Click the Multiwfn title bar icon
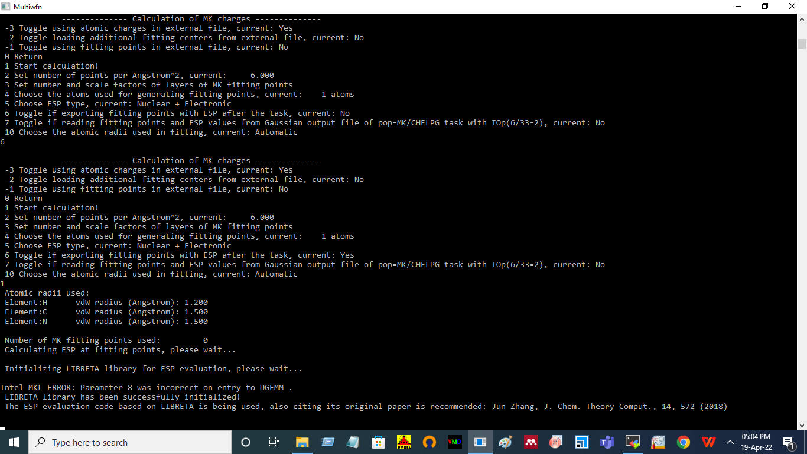Viewport: 807px width, 454px height. point(6,7)
